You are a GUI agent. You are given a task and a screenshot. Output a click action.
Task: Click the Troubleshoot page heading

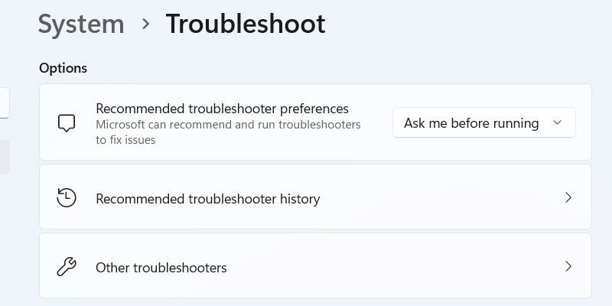coord(246,24)
